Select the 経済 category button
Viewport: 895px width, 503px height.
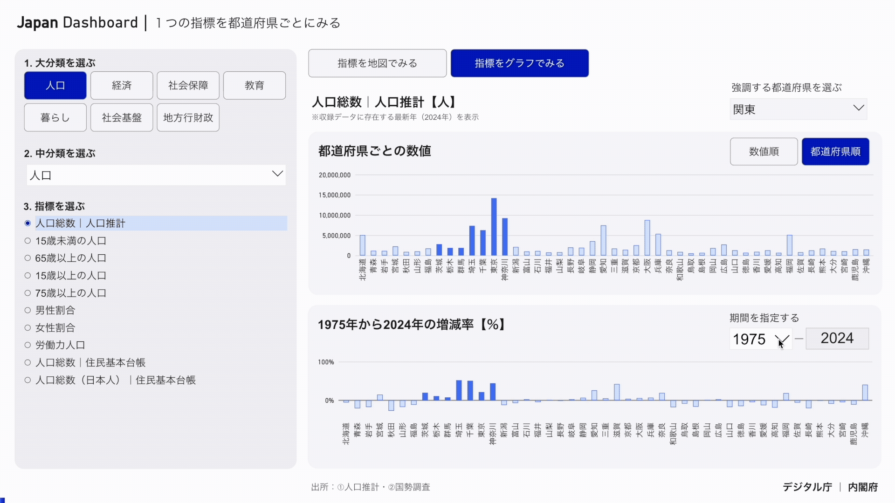click(121, 85)
